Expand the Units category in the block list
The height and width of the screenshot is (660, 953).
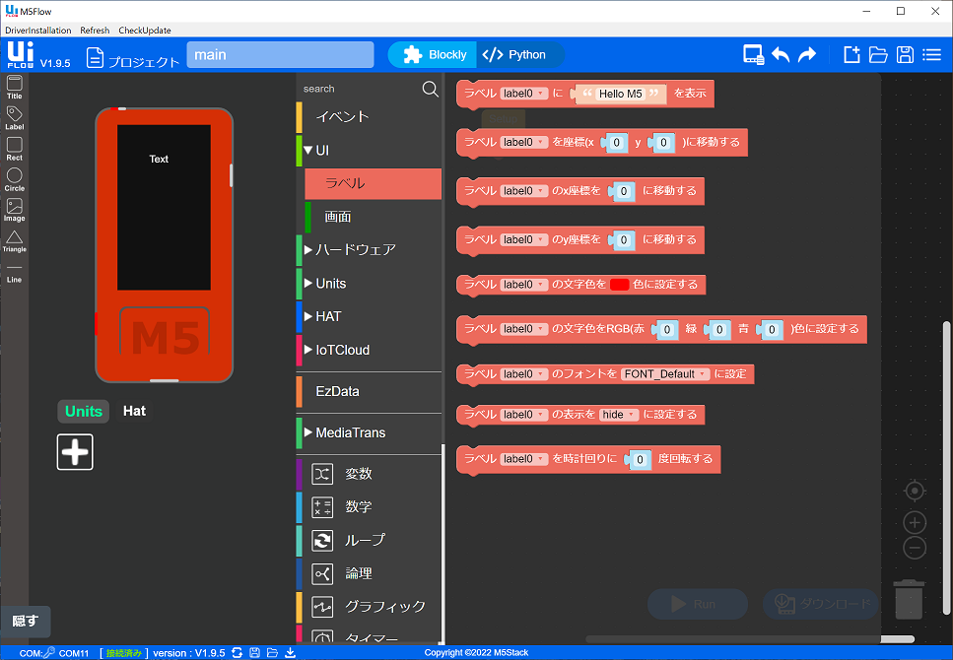click(x=308, y=283)
